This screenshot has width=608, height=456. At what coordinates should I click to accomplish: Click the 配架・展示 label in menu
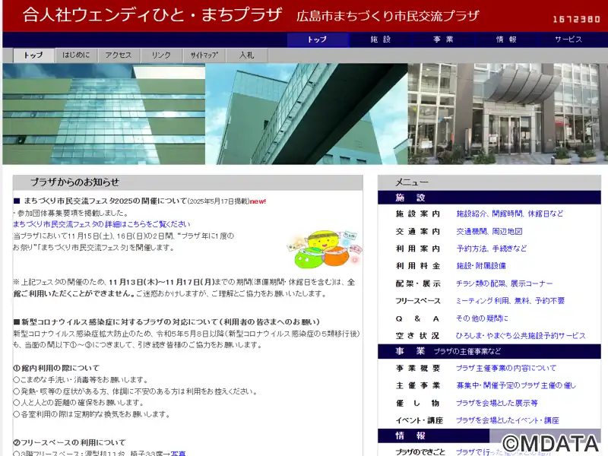coord(417,283)
